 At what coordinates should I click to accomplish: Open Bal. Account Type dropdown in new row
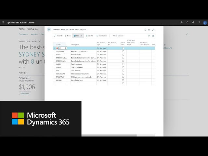102,48
